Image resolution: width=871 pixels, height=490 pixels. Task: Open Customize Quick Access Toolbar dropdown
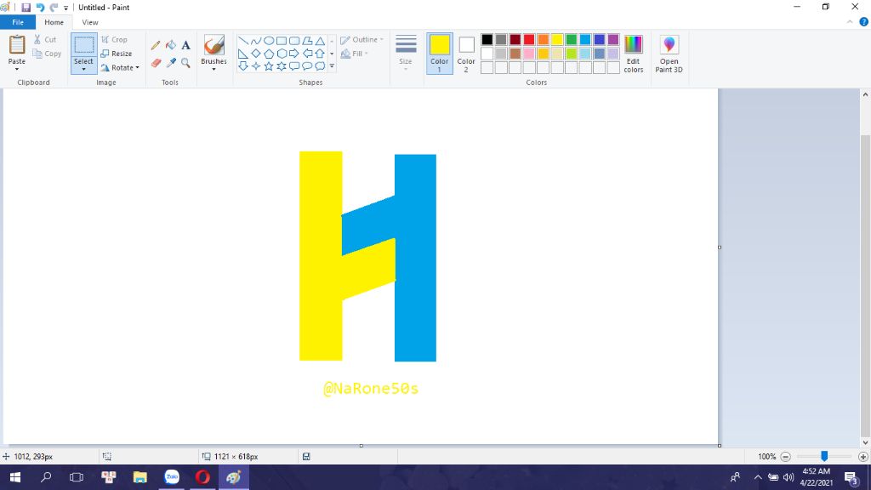coord(65,8)
